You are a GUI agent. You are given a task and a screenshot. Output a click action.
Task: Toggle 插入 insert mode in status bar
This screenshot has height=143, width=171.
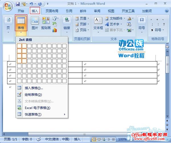pos(77,139)
